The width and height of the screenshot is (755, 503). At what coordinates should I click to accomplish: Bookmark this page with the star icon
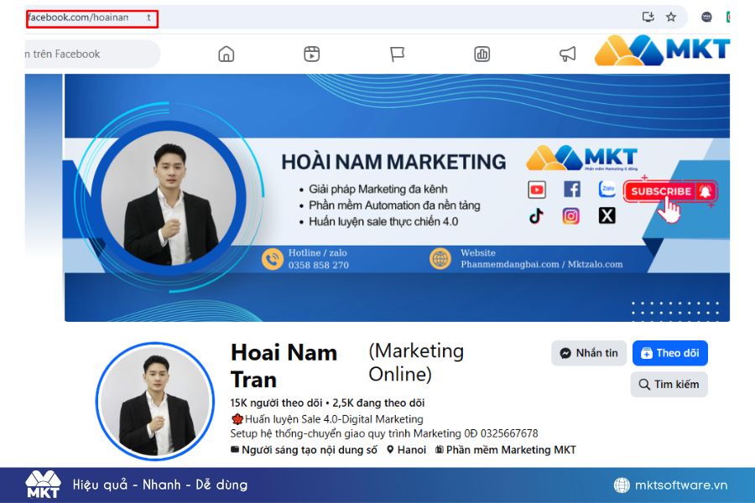(671, 17)
